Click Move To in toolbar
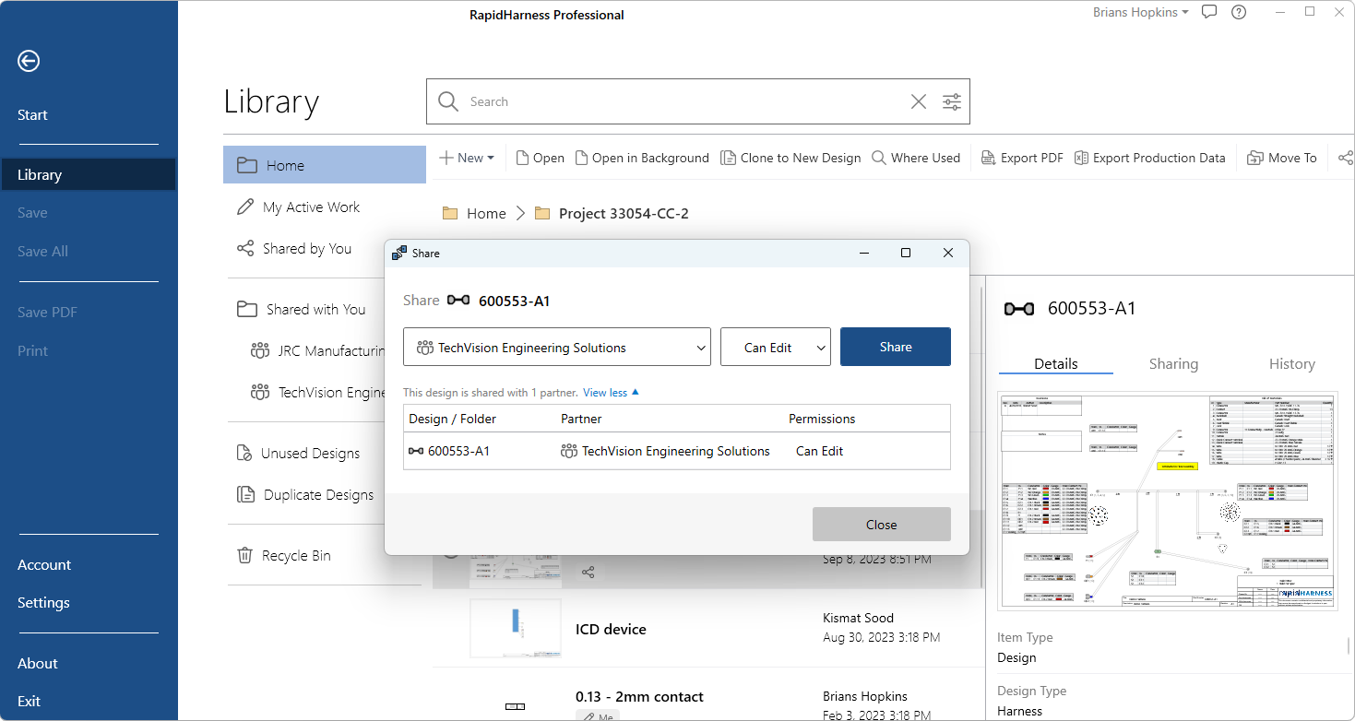 point(1281,158)
